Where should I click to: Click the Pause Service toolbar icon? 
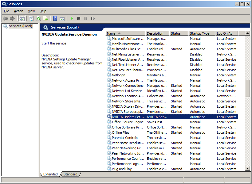coord(86,18)
